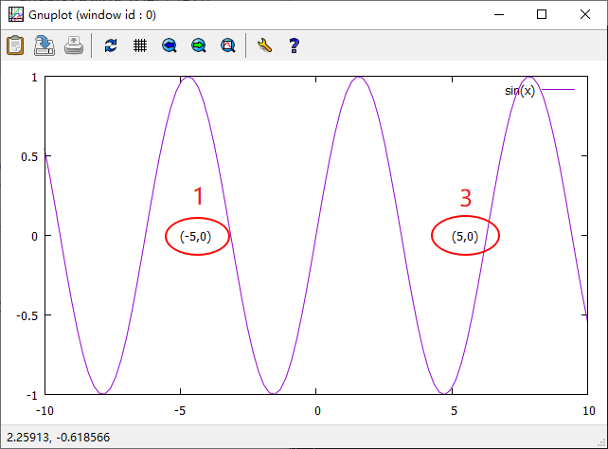Click the x-axis tick label 10
Image resolution: width=608 pixels, height=449 pixels.
click(x=589, y=410)
